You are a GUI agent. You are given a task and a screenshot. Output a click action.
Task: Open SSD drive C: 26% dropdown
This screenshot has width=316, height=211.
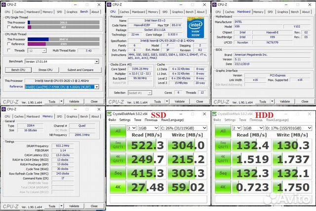pos(184,128)
